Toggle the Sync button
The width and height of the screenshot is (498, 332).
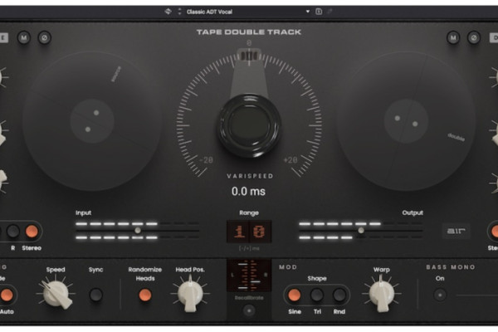click(95, 295)
